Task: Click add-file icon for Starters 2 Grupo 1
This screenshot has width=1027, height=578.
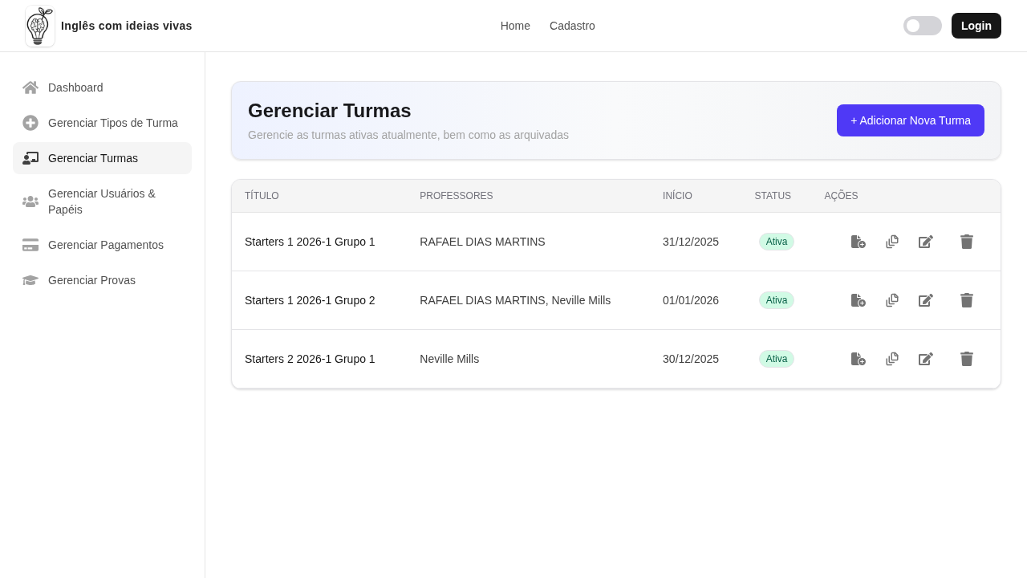Action: (x=859, y=359)
